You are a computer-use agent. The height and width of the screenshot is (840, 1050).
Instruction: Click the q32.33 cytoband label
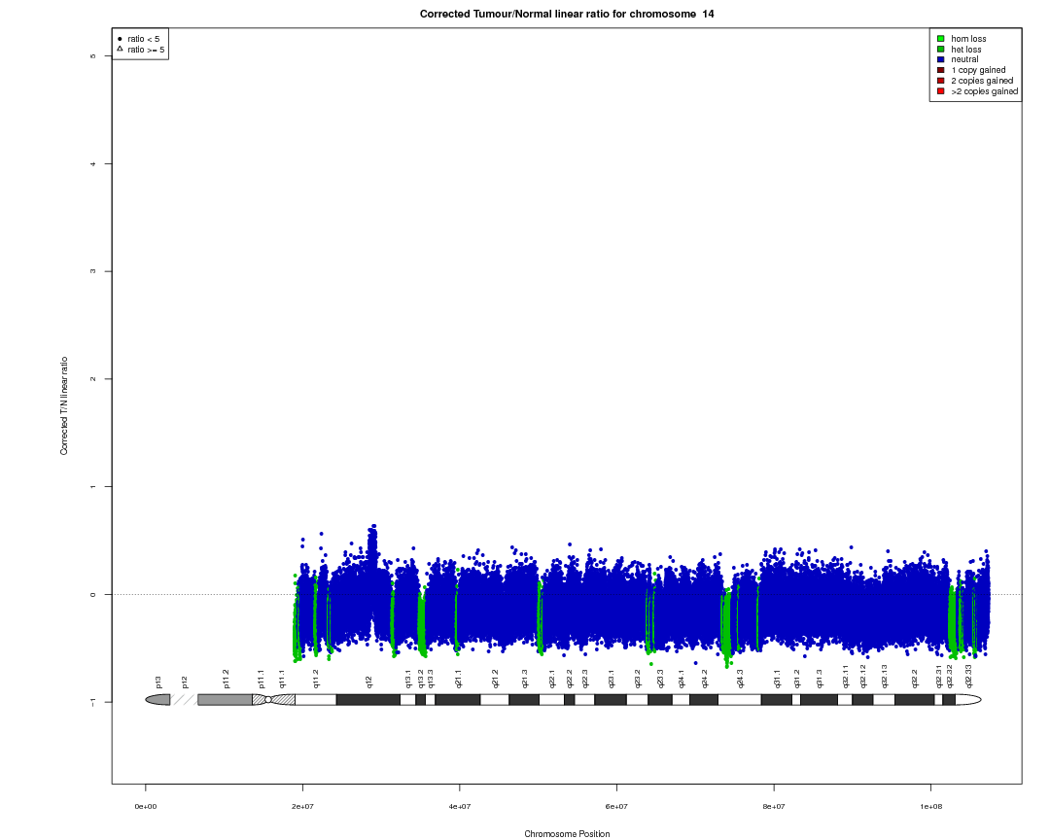click(969, 678)
